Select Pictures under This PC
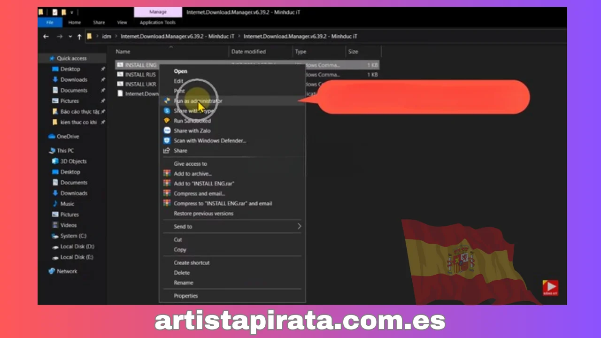Viewport: 601px width, 338px height. pos(69,215)
